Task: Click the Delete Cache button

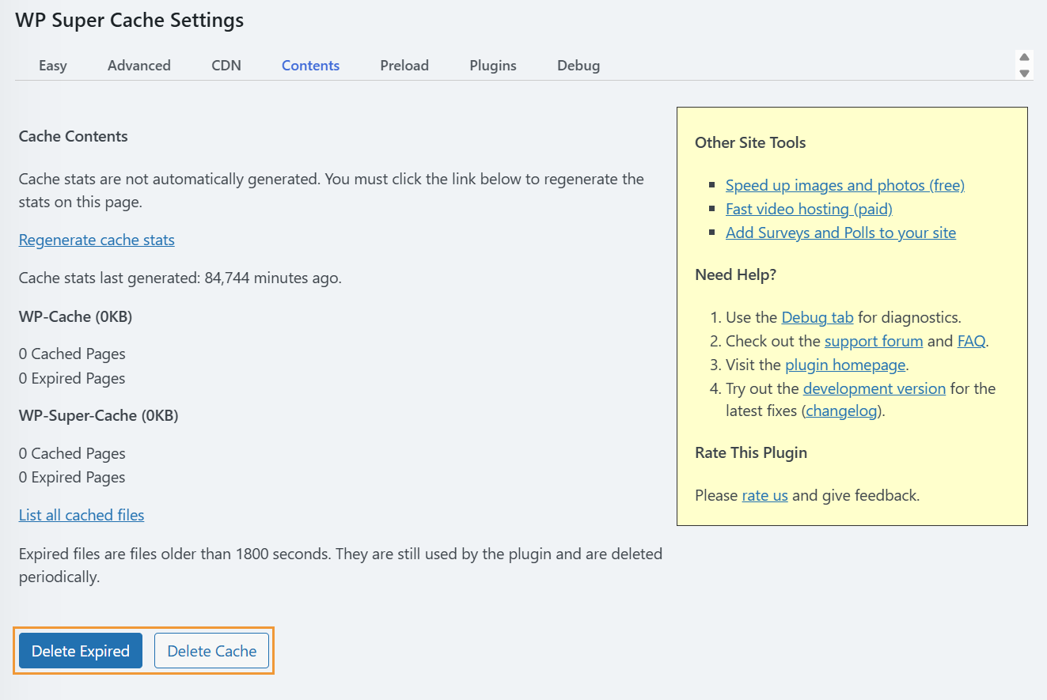Action: (212, 651)
